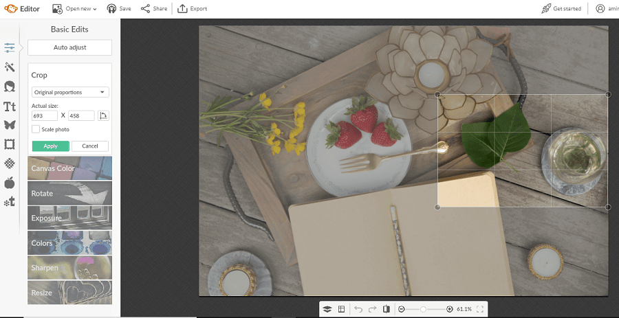The width and height of the screenshot is (619, 318).
Task: Click the undo arrow
Action: [358, 309]
